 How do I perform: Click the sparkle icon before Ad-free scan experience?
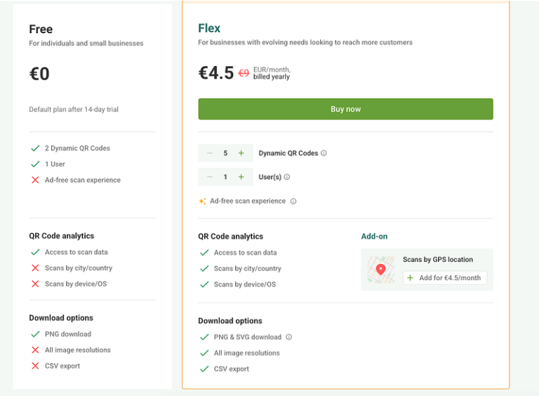tap(202, 201)
